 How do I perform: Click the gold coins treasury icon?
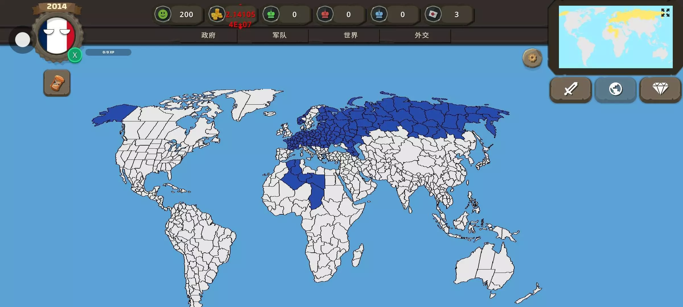click(217, 14)
